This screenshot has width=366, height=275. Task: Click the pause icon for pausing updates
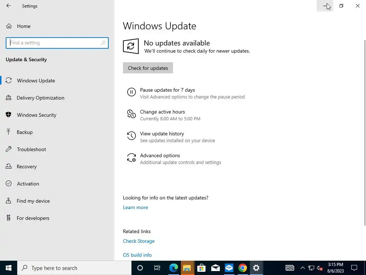coord(132,92)
